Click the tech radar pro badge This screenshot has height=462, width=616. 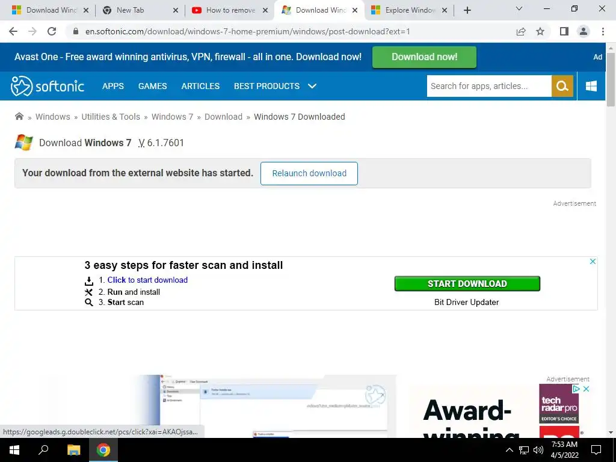point(559,404)
